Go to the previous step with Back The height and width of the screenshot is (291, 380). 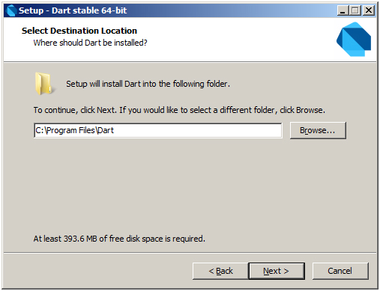pos(220,271)
